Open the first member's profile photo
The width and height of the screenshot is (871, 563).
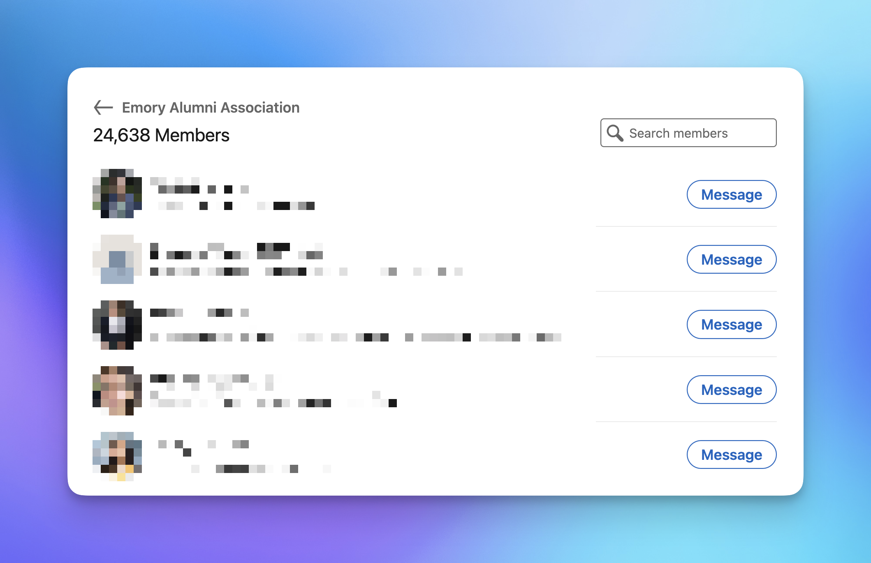coord(117,193)
